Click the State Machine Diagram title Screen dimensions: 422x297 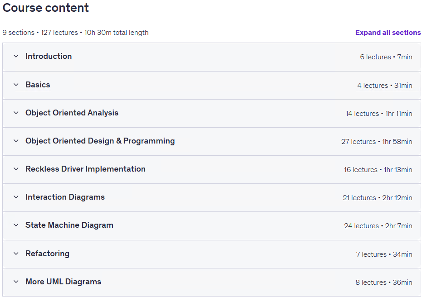[69, 225]
